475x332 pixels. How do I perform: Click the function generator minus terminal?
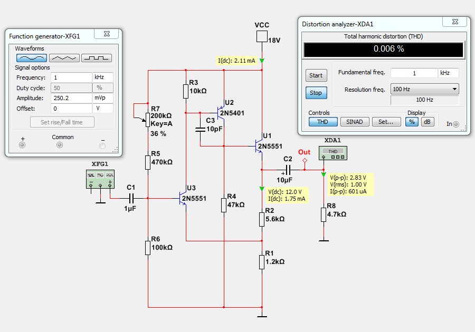(x=103, y=146)
